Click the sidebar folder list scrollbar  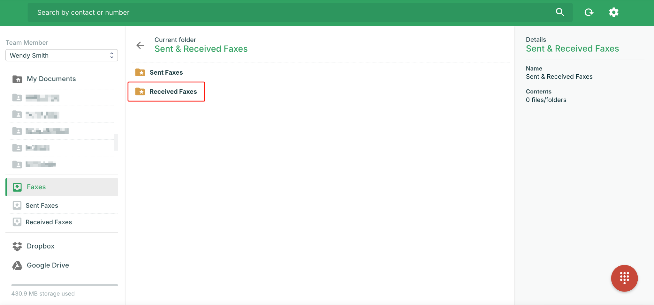click(116, 142)
